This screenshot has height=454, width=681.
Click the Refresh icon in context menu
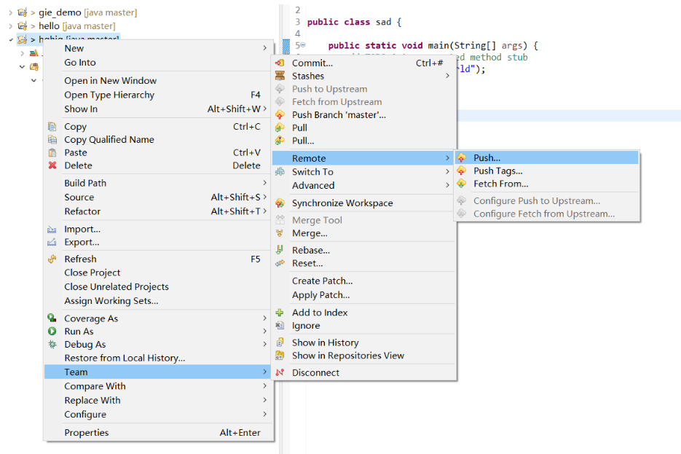pos(52,259)
